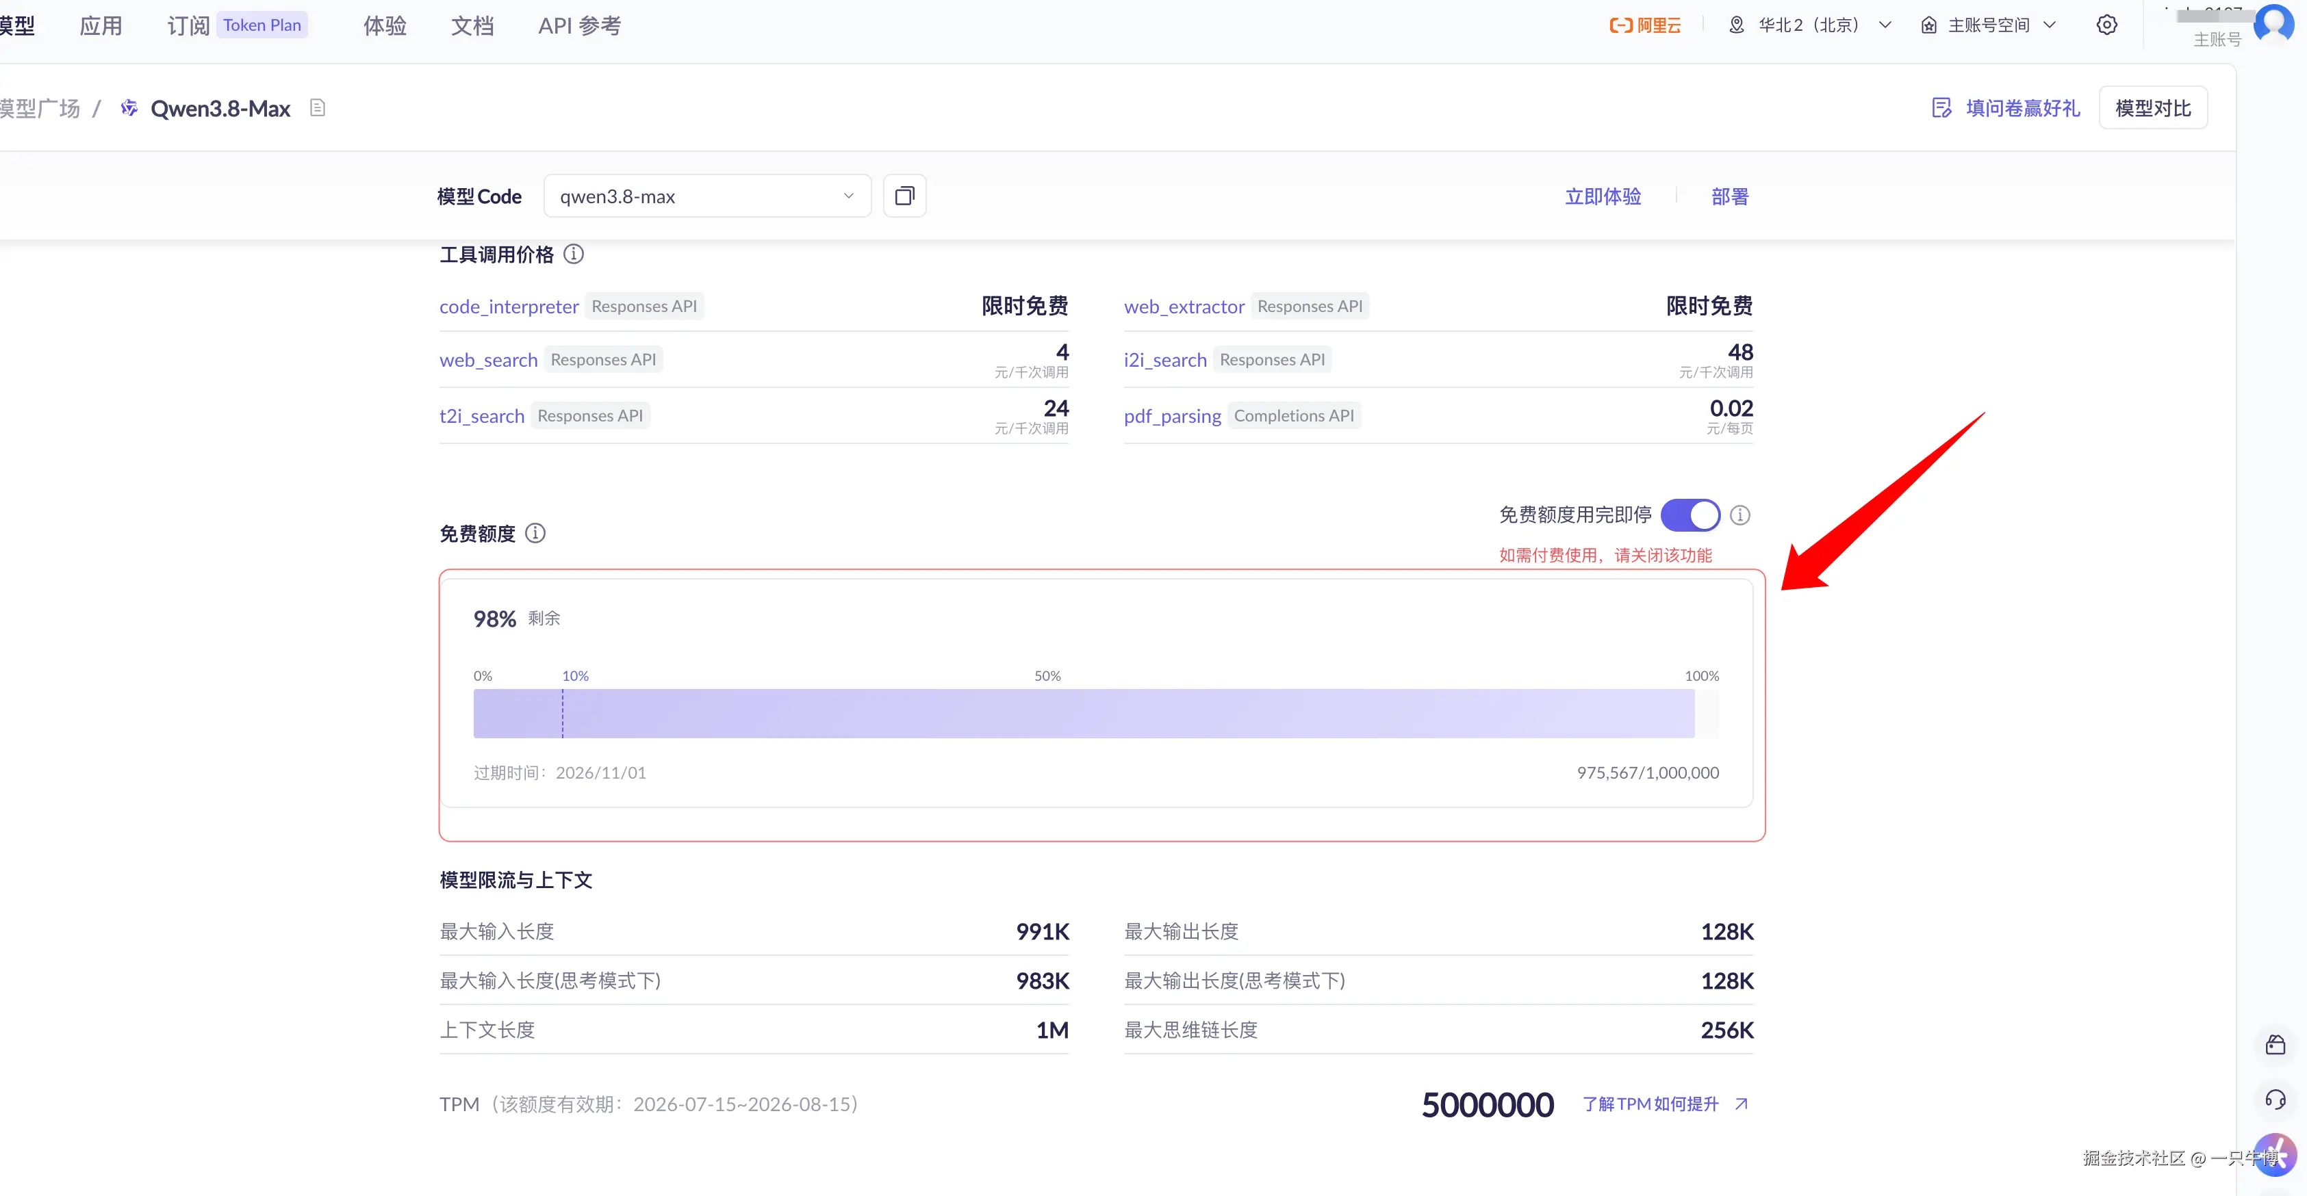Click the 最大思维链长度 value 256K
Image resolution: width=2307 pixels, height=1196 pixels.
(1726, 1030)
